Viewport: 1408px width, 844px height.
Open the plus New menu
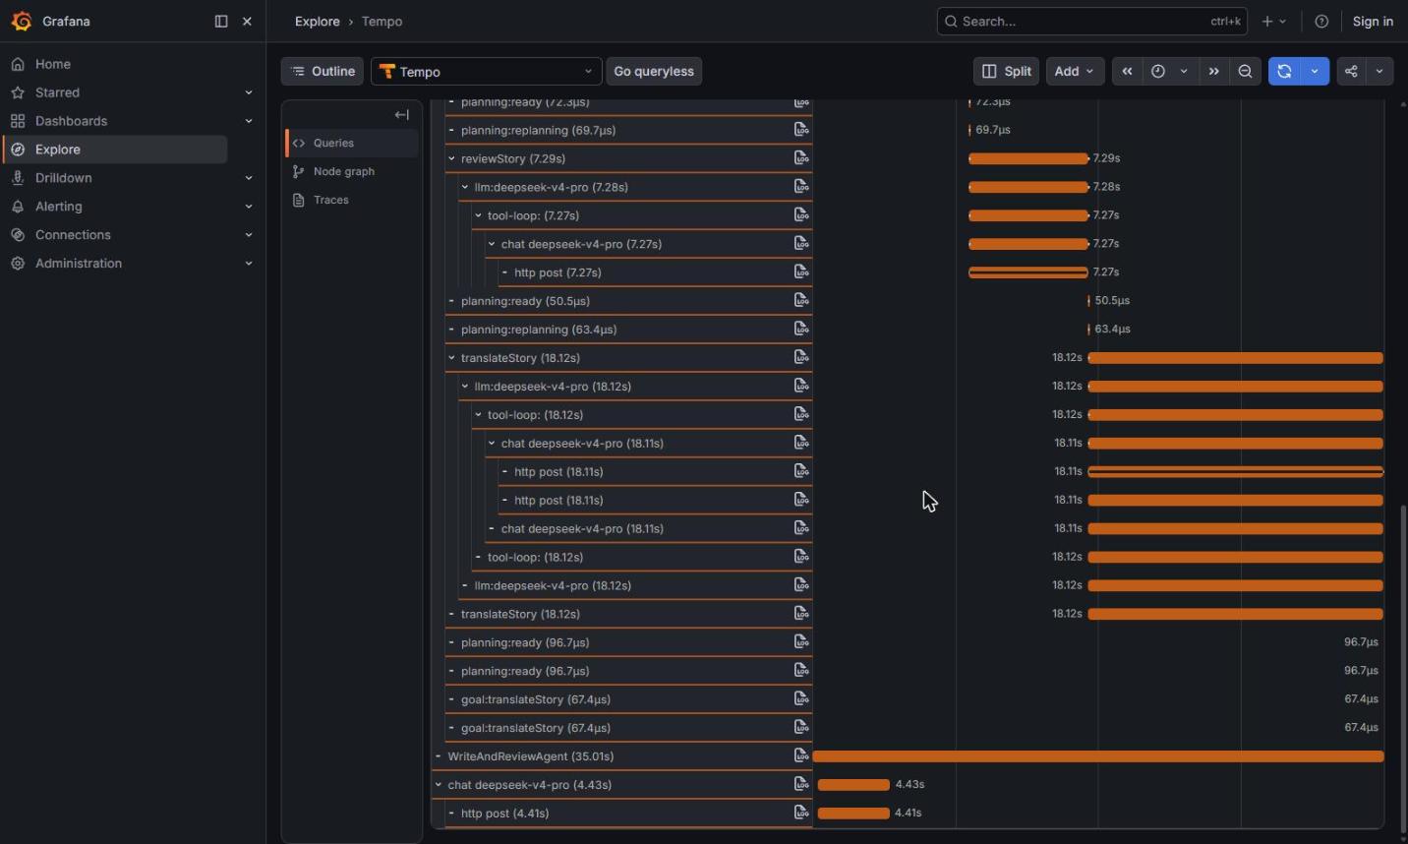(1274, 21)
